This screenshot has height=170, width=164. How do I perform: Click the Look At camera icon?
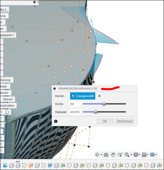pos(106,155)
